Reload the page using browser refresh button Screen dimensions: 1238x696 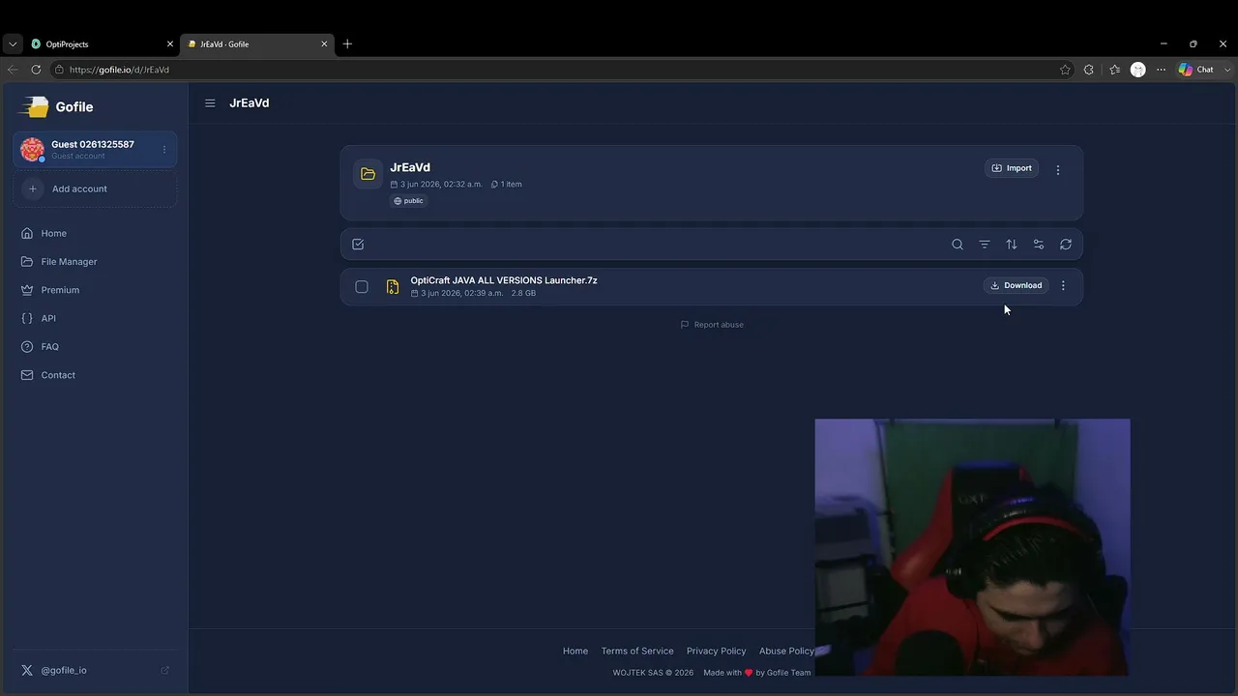36,70
